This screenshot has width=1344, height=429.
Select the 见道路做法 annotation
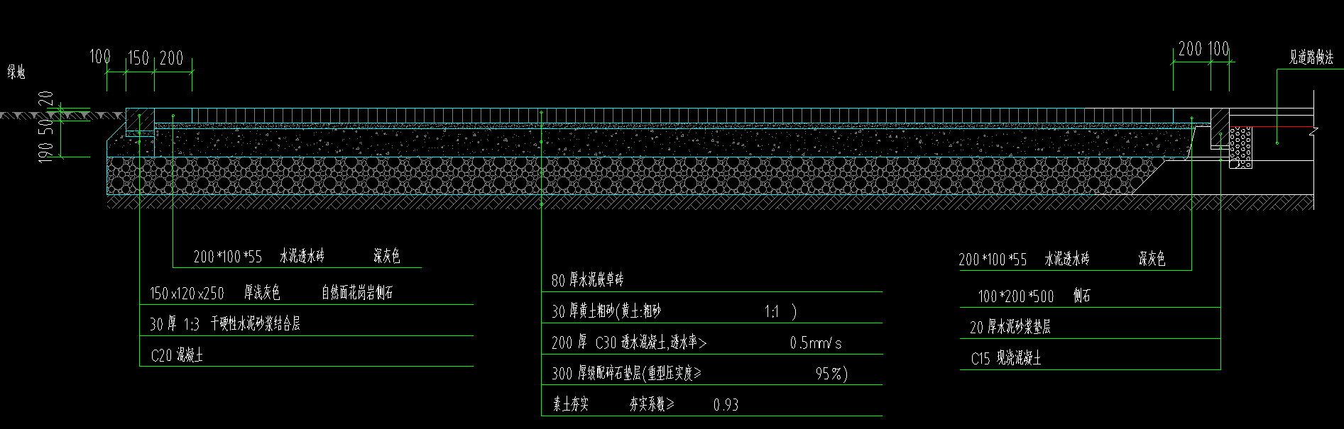(x=1311, y=58)
